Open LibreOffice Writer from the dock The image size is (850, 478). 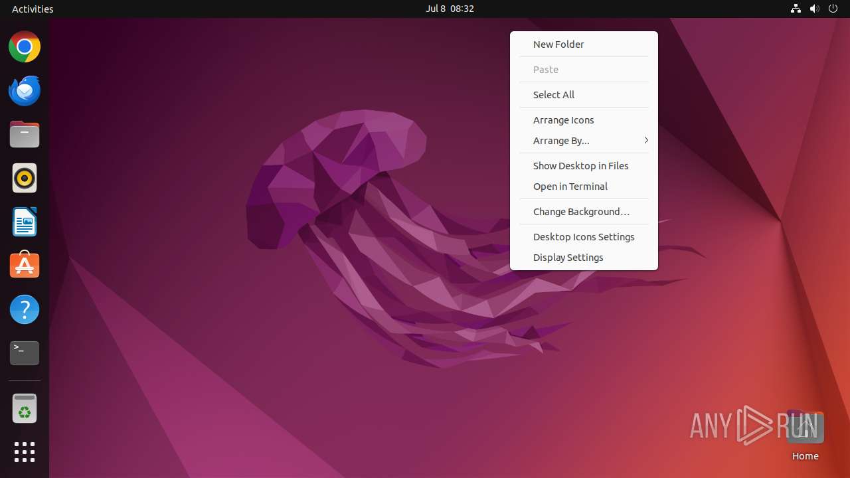(x=25, y=222)
